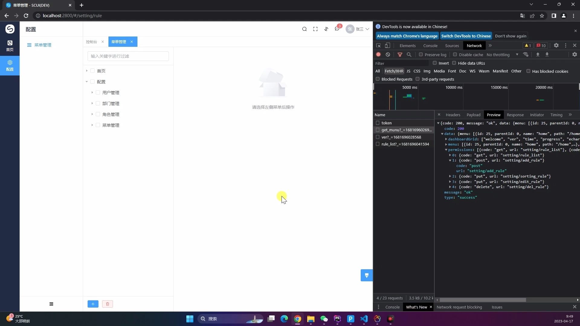The width and height of the screenshot is (580, 326).
Task: Toggle the device emulation icon in DevTools
Action: (x=388, y=46)
